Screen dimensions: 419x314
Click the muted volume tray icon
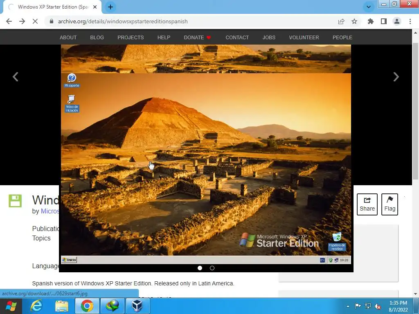(378, 306)
